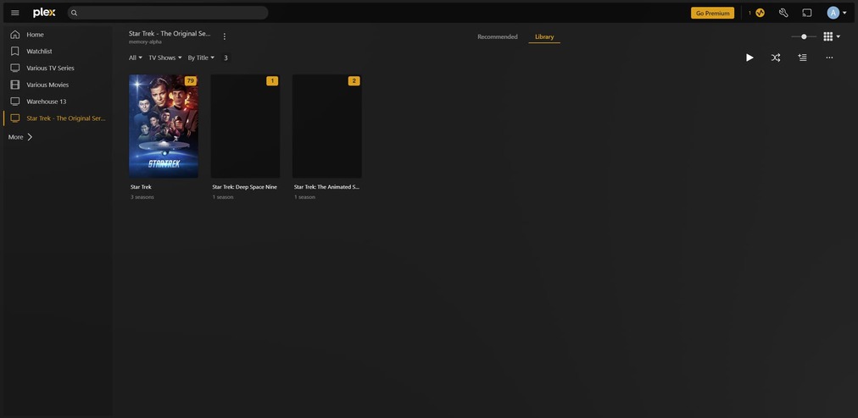Open library options three-dot menu by title
Screen dimensions: 858x418
(x=225, y=36)
